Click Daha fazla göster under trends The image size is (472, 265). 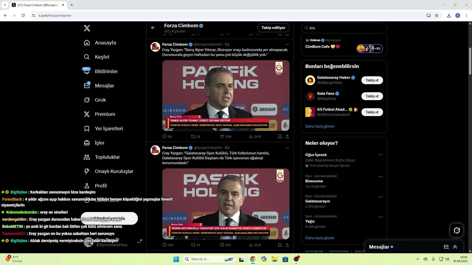(x=320, y=238)
